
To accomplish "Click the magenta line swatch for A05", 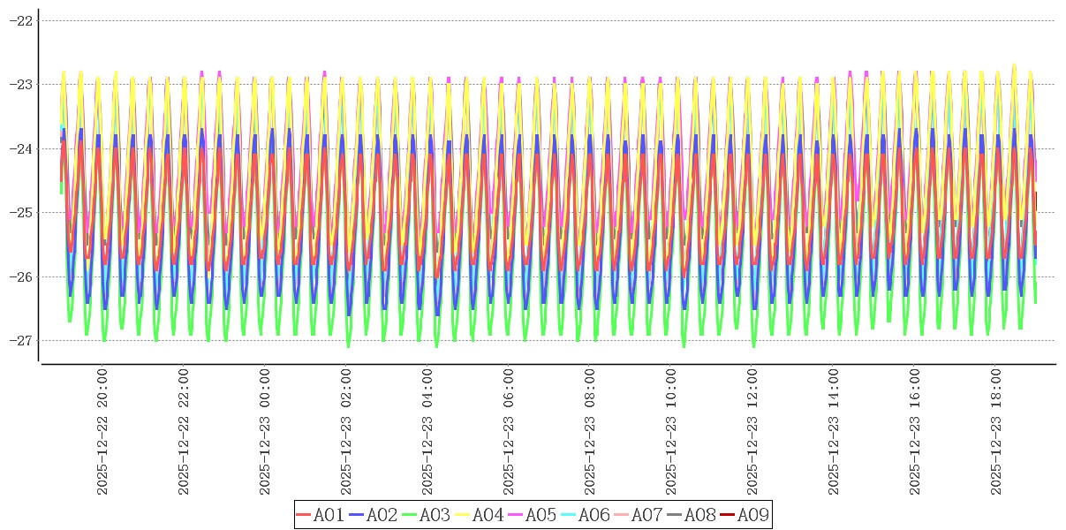I will pyautogui.click(x=515, y=515).
